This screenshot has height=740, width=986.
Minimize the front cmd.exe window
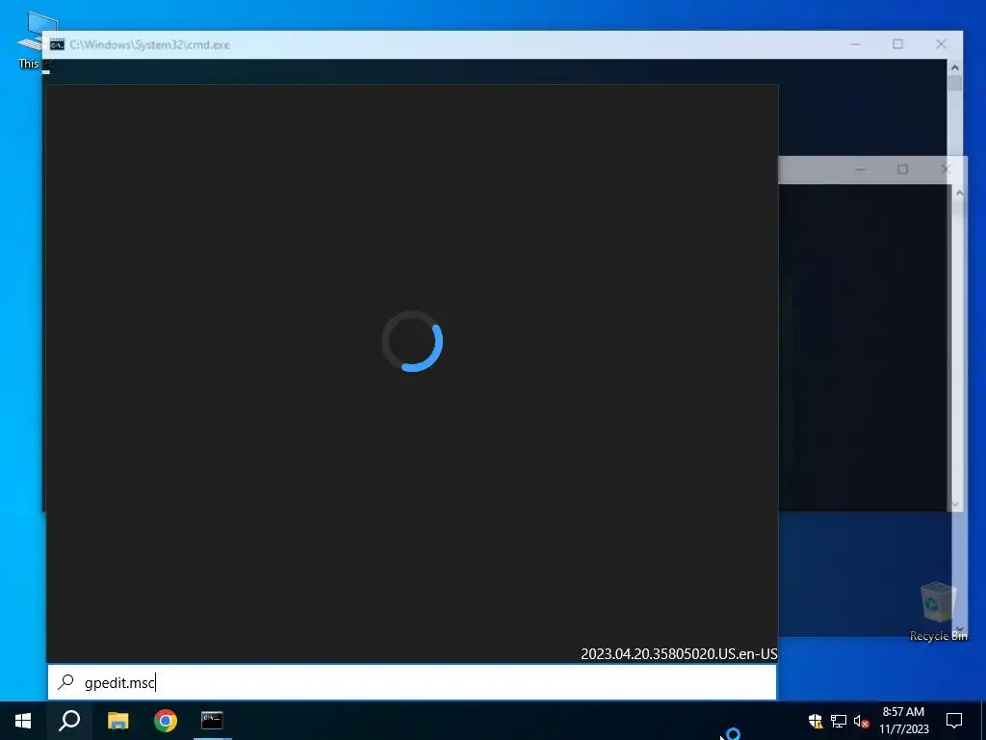click(855, 44)
